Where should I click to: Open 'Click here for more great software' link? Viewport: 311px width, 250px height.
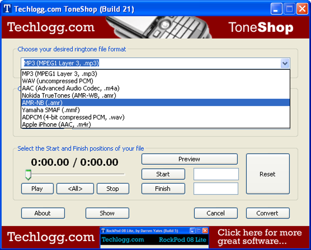tap(259, 237)
